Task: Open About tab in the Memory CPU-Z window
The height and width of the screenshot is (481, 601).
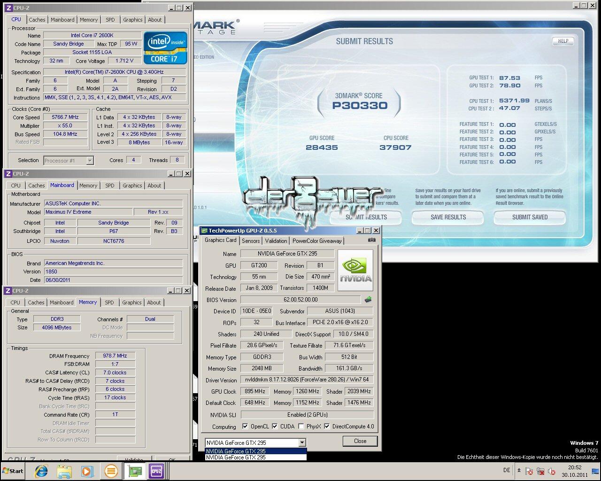Action: pyautogui.click(x=154, y=303)
